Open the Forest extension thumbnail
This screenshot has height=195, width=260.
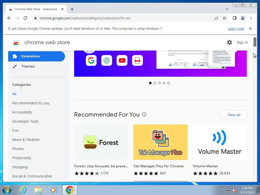101,142
